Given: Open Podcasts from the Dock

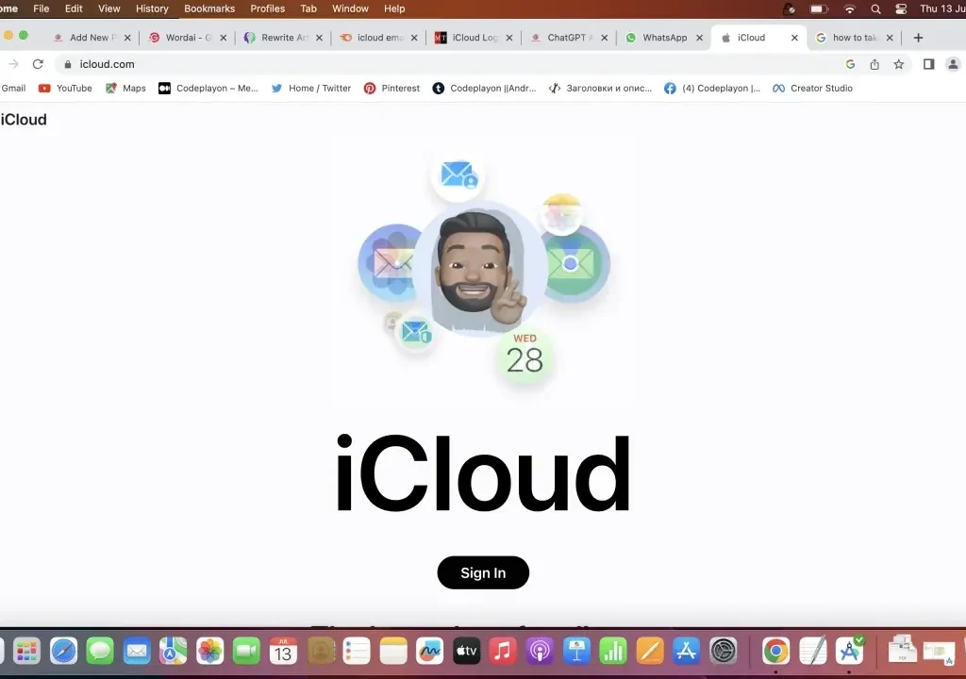Looking at the screenshot, I should [x=540, y=651].
